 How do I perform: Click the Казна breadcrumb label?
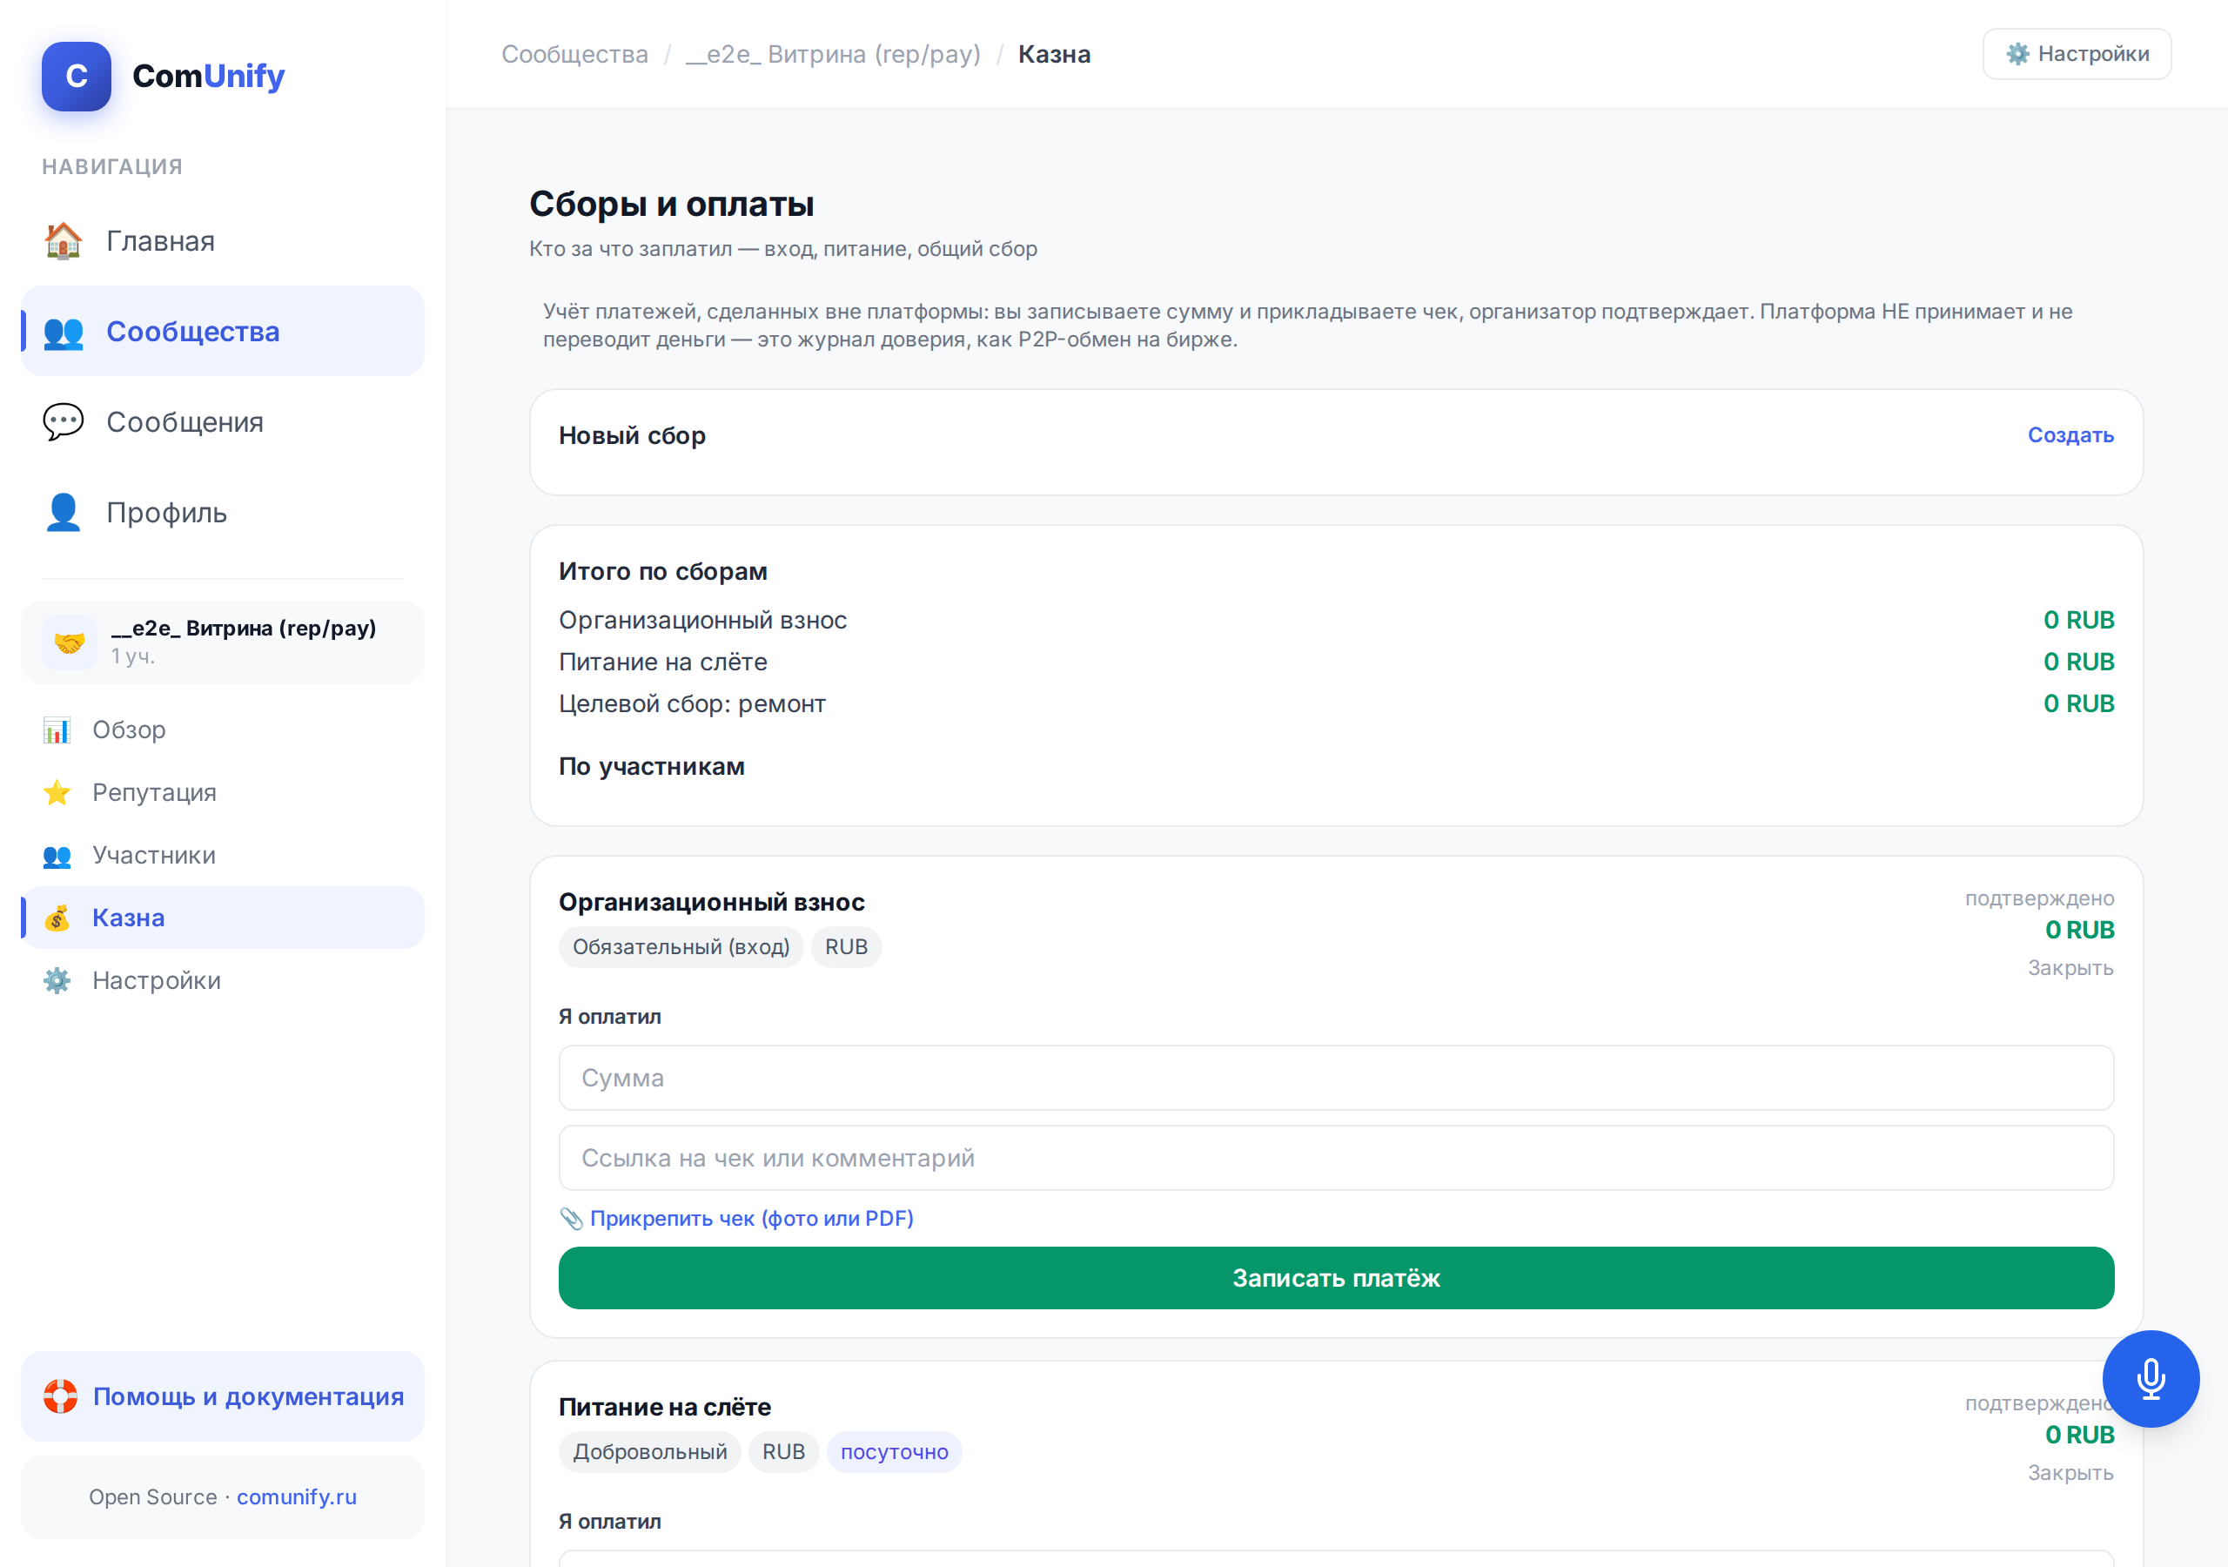coord(1054,54)
